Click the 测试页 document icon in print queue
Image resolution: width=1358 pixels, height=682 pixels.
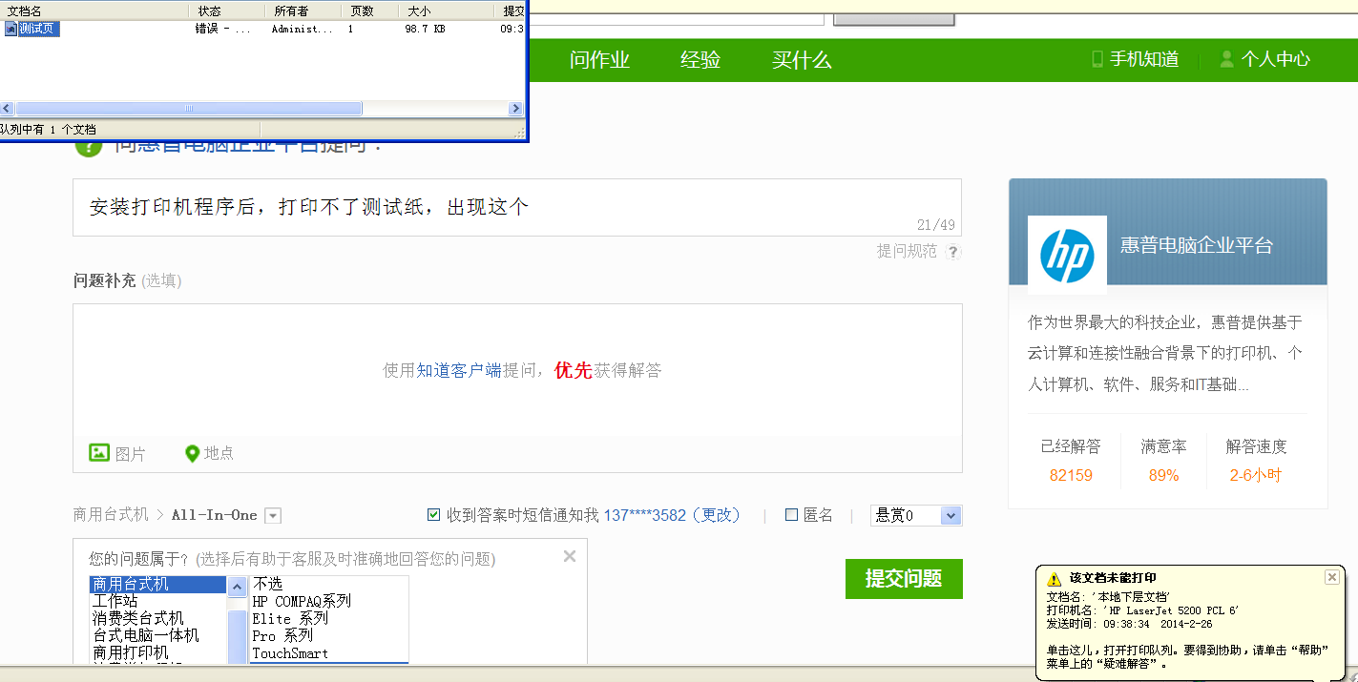[x=10, y=29]
